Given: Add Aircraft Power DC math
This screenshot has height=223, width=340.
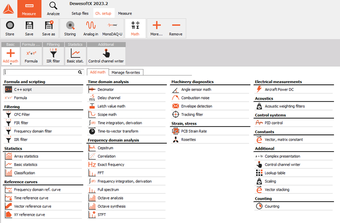Looking at the screenshot, I should 294,89.
